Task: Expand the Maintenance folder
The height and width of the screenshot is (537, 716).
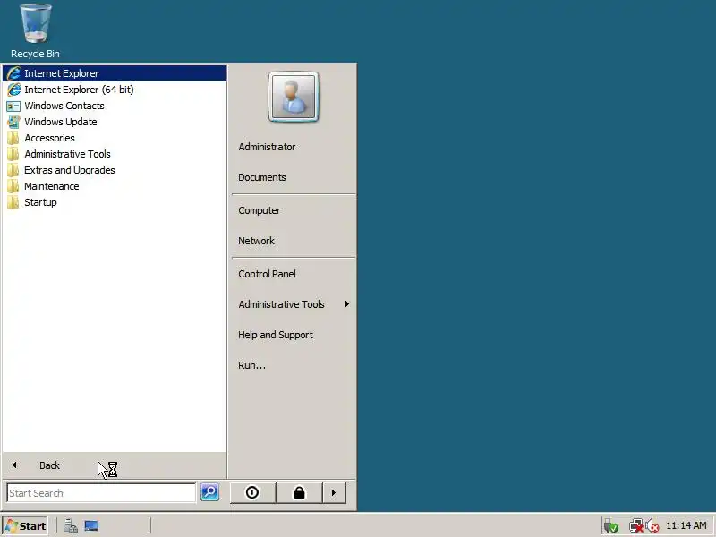Action: pos(115,186)
